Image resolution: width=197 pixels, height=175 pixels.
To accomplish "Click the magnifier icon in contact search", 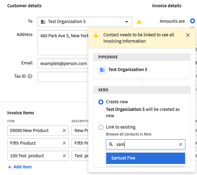I will tap(111, 144).
